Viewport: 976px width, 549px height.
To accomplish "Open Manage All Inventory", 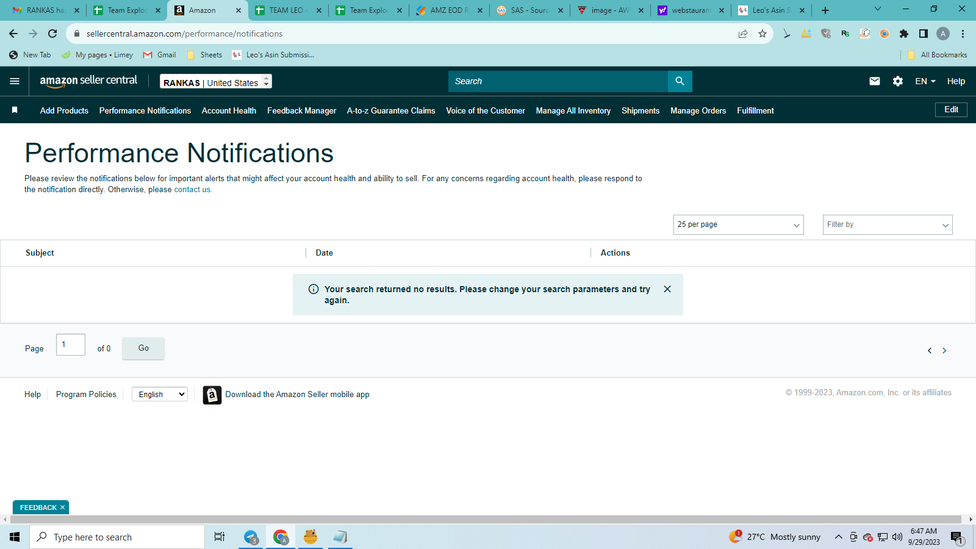I will pos(573,110).
